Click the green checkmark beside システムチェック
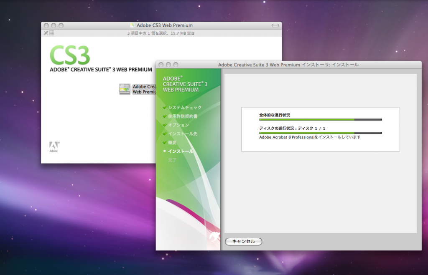The image size is (428, 275). pyautogui.click(x=165, y=108)
